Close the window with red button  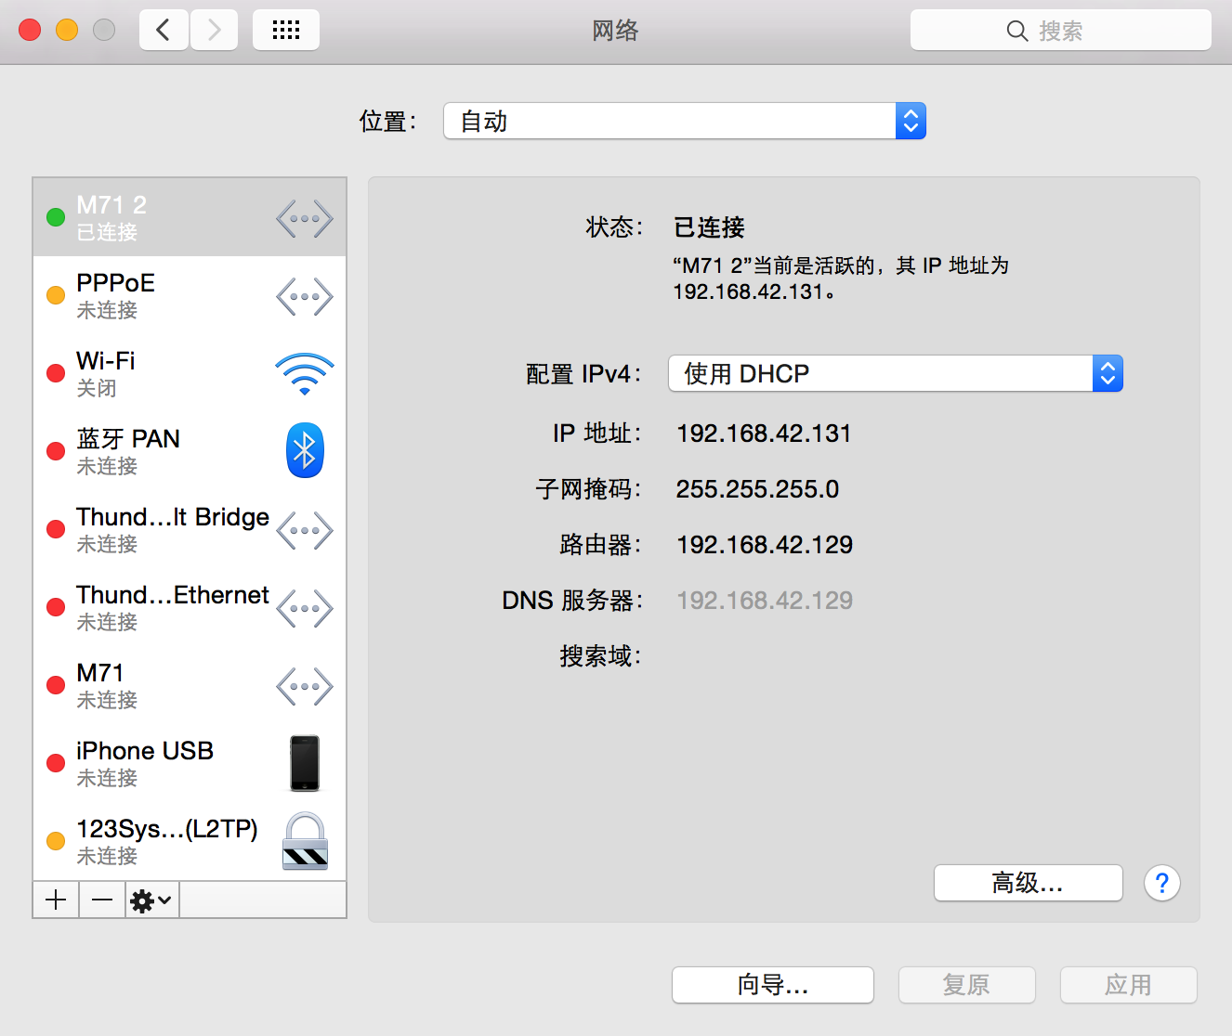(30, 30)
